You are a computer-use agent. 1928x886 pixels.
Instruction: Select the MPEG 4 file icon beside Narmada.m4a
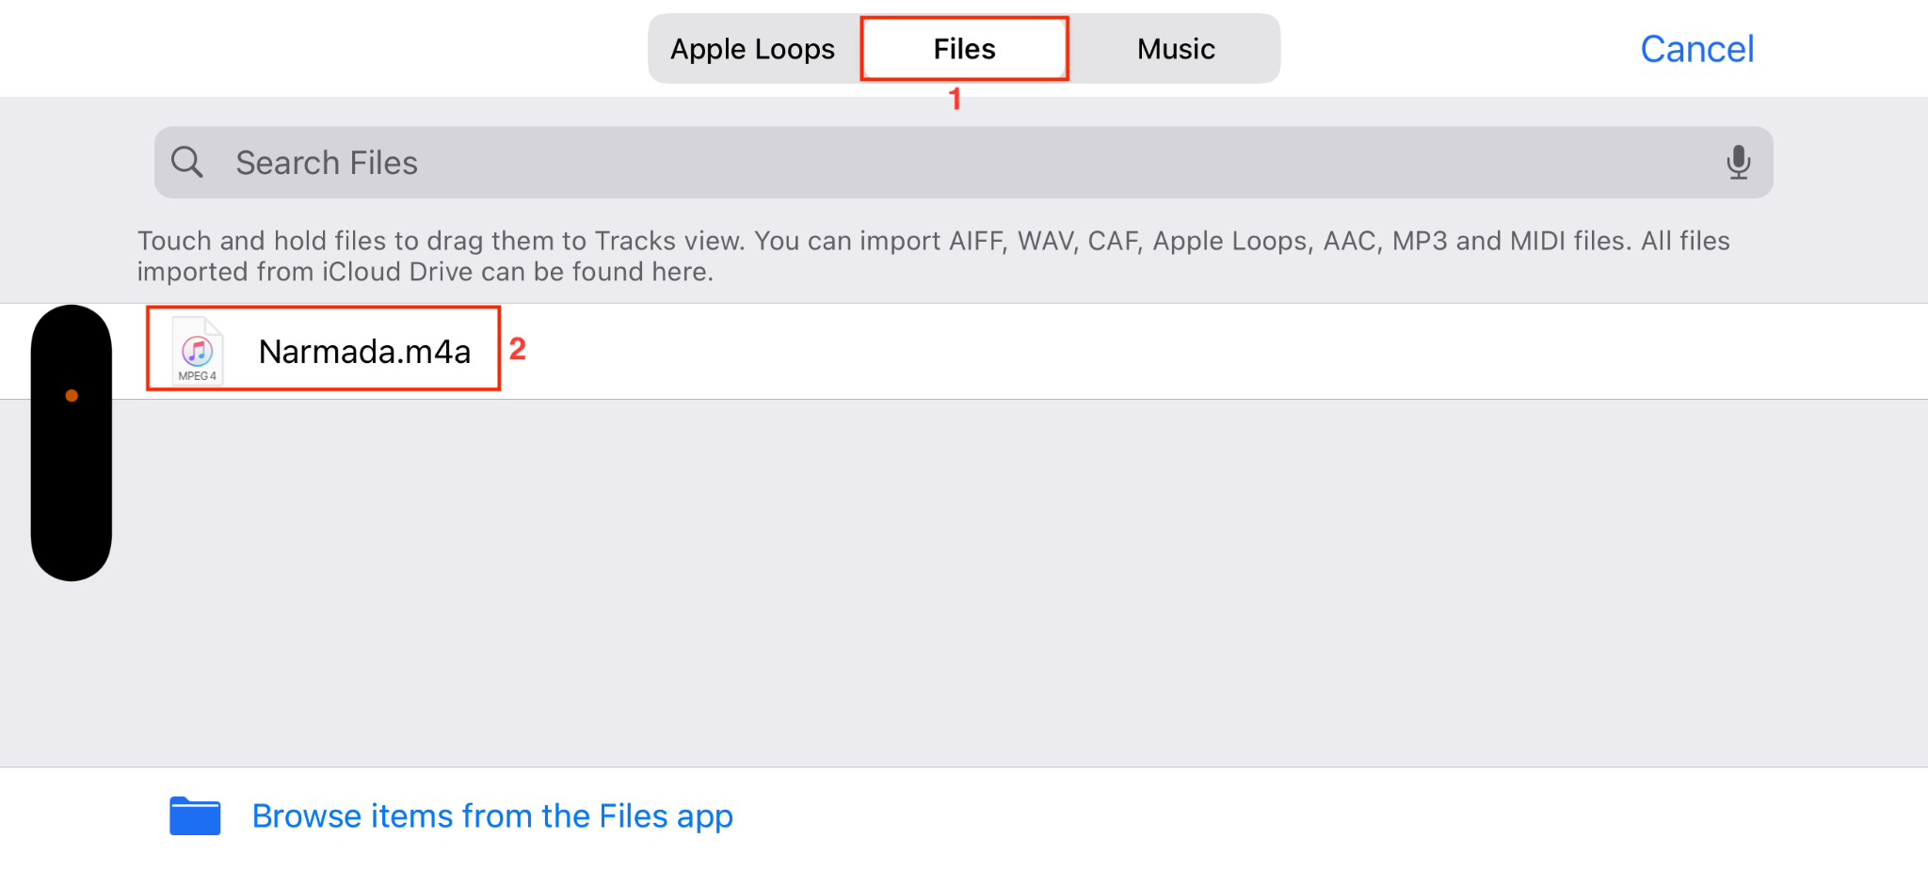(196, 349)
